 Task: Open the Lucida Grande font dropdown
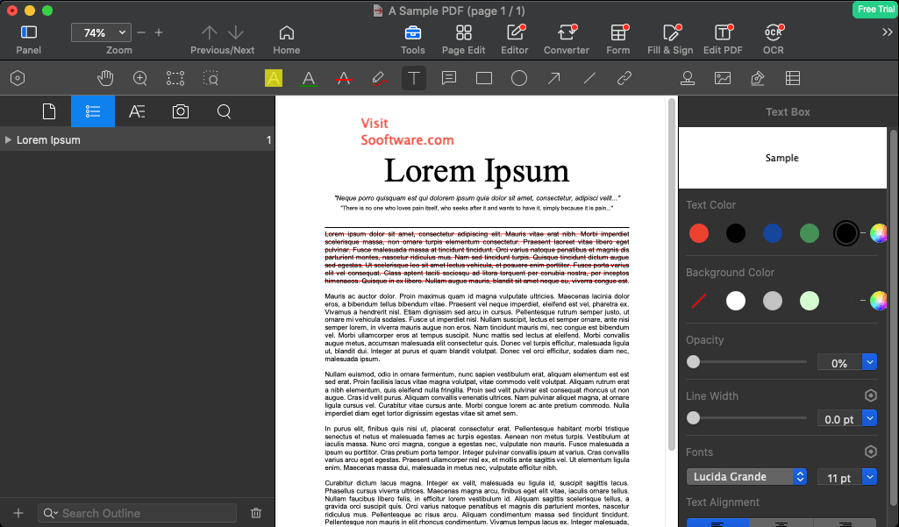pos(746,476)
